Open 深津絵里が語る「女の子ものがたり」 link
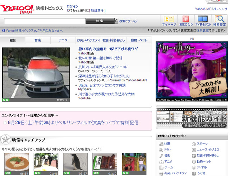 104,76
